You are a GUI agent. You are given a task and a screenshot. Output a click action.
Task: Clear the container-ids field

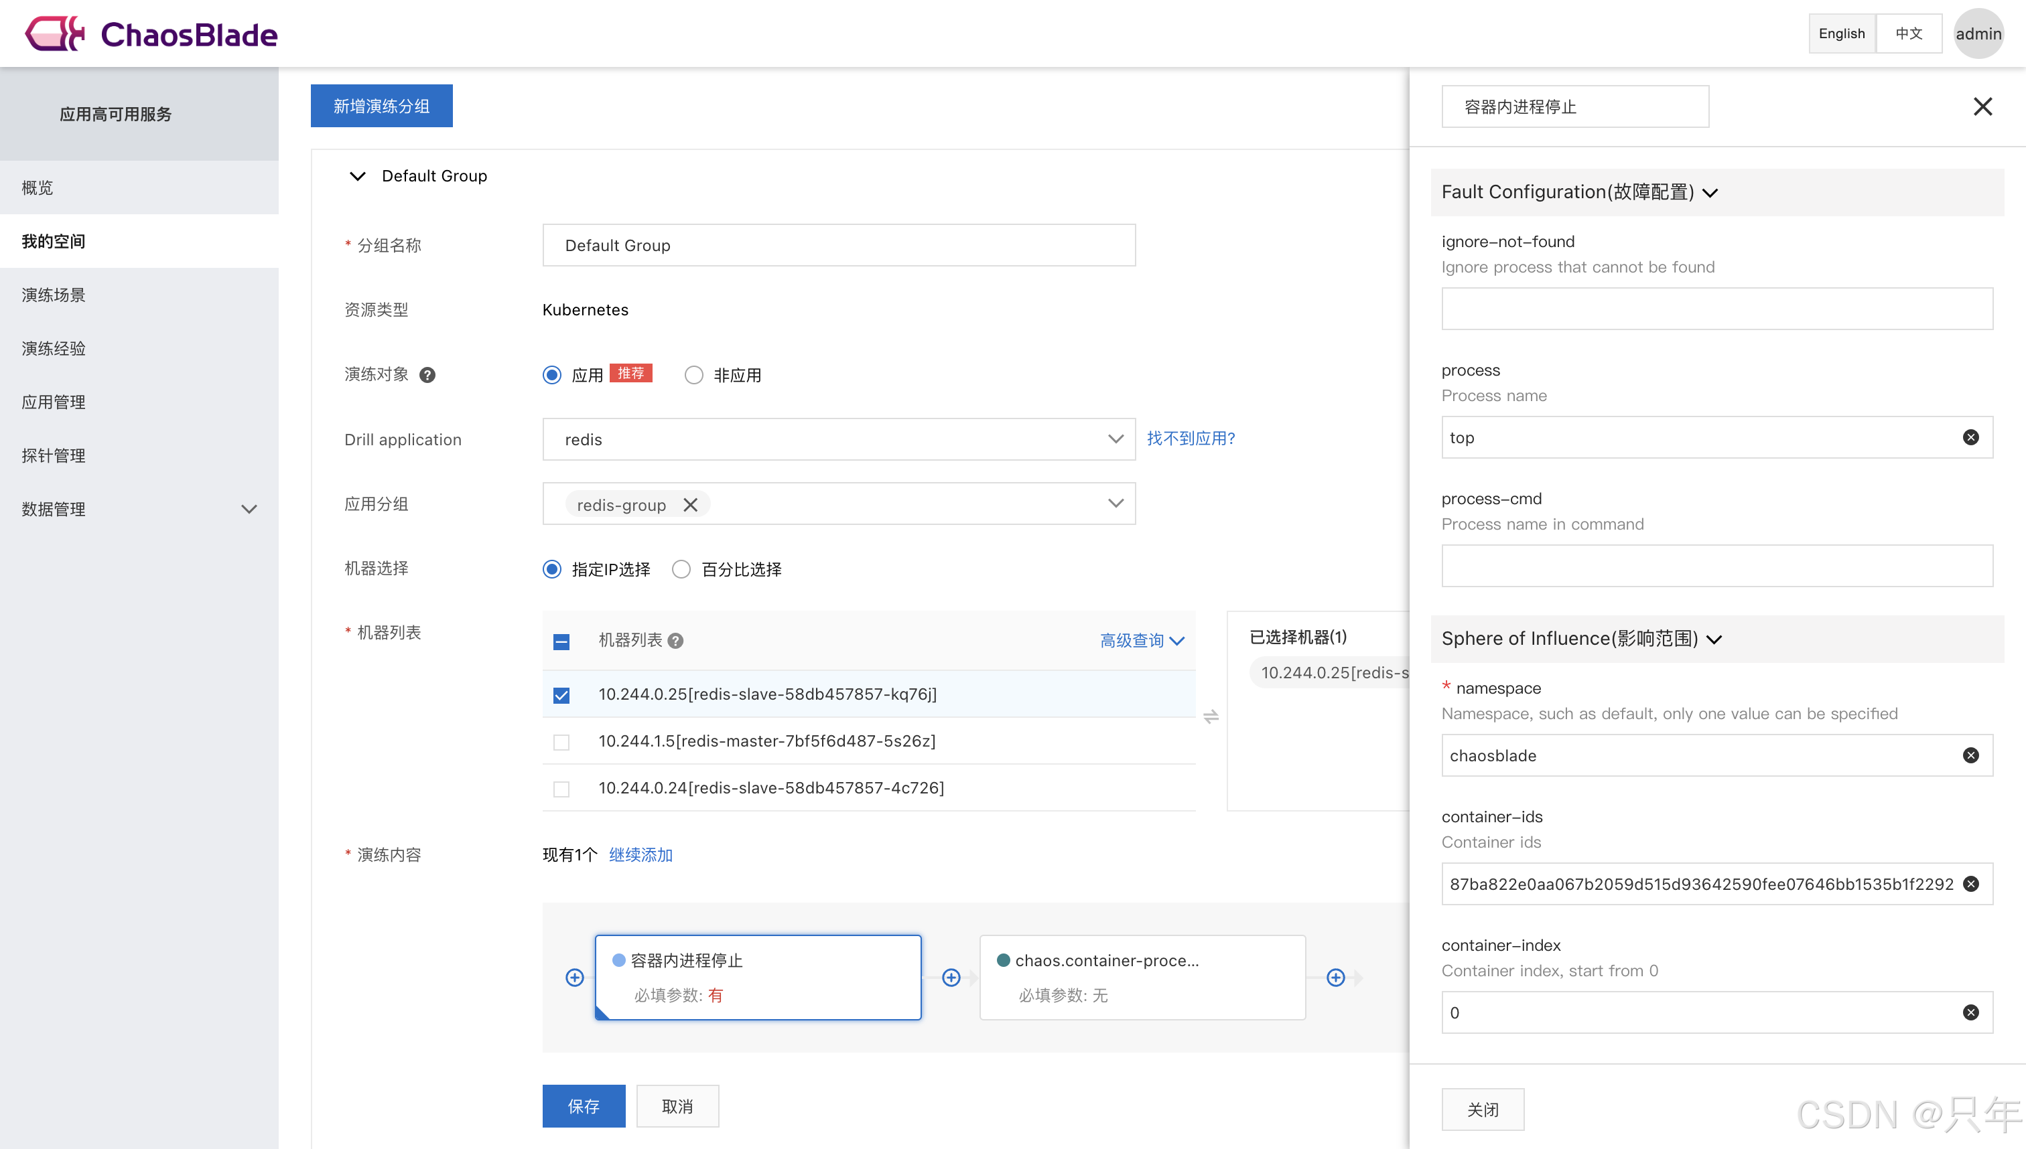point(1971,884)
